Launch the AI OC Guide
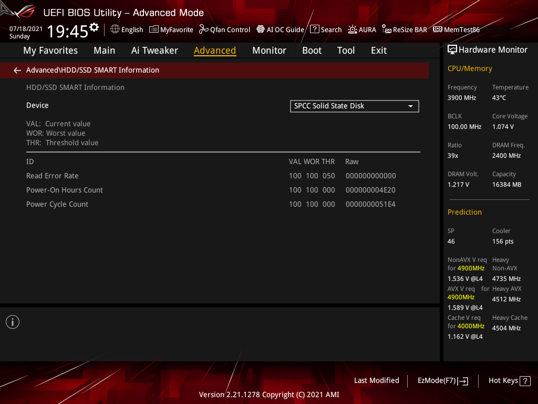The width and height of the screenshot is (538, 404). pos(280,29)
